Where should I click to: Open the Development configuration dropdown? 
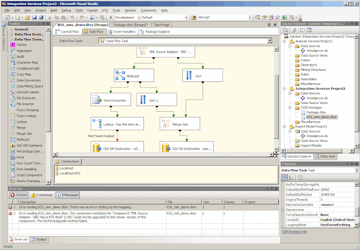click(139, 17)
